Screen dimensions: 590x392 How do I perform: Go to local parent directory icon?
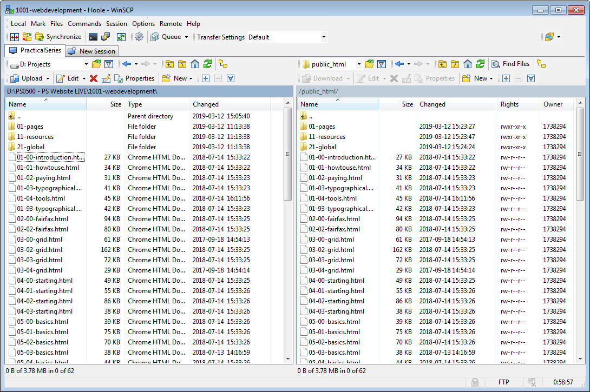pos(170,64)
